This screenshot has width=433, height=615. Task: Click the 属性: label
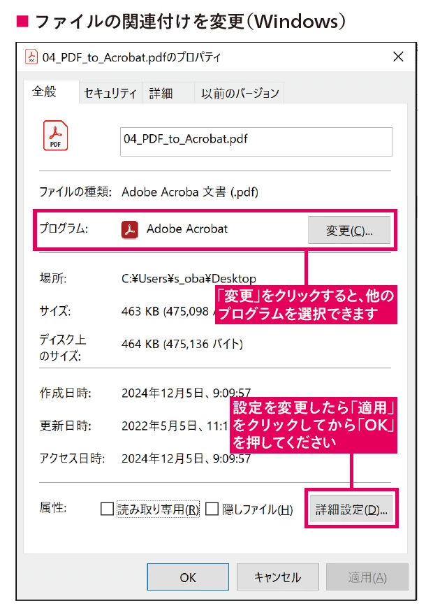pyautogui.click(x=53, y=508)
